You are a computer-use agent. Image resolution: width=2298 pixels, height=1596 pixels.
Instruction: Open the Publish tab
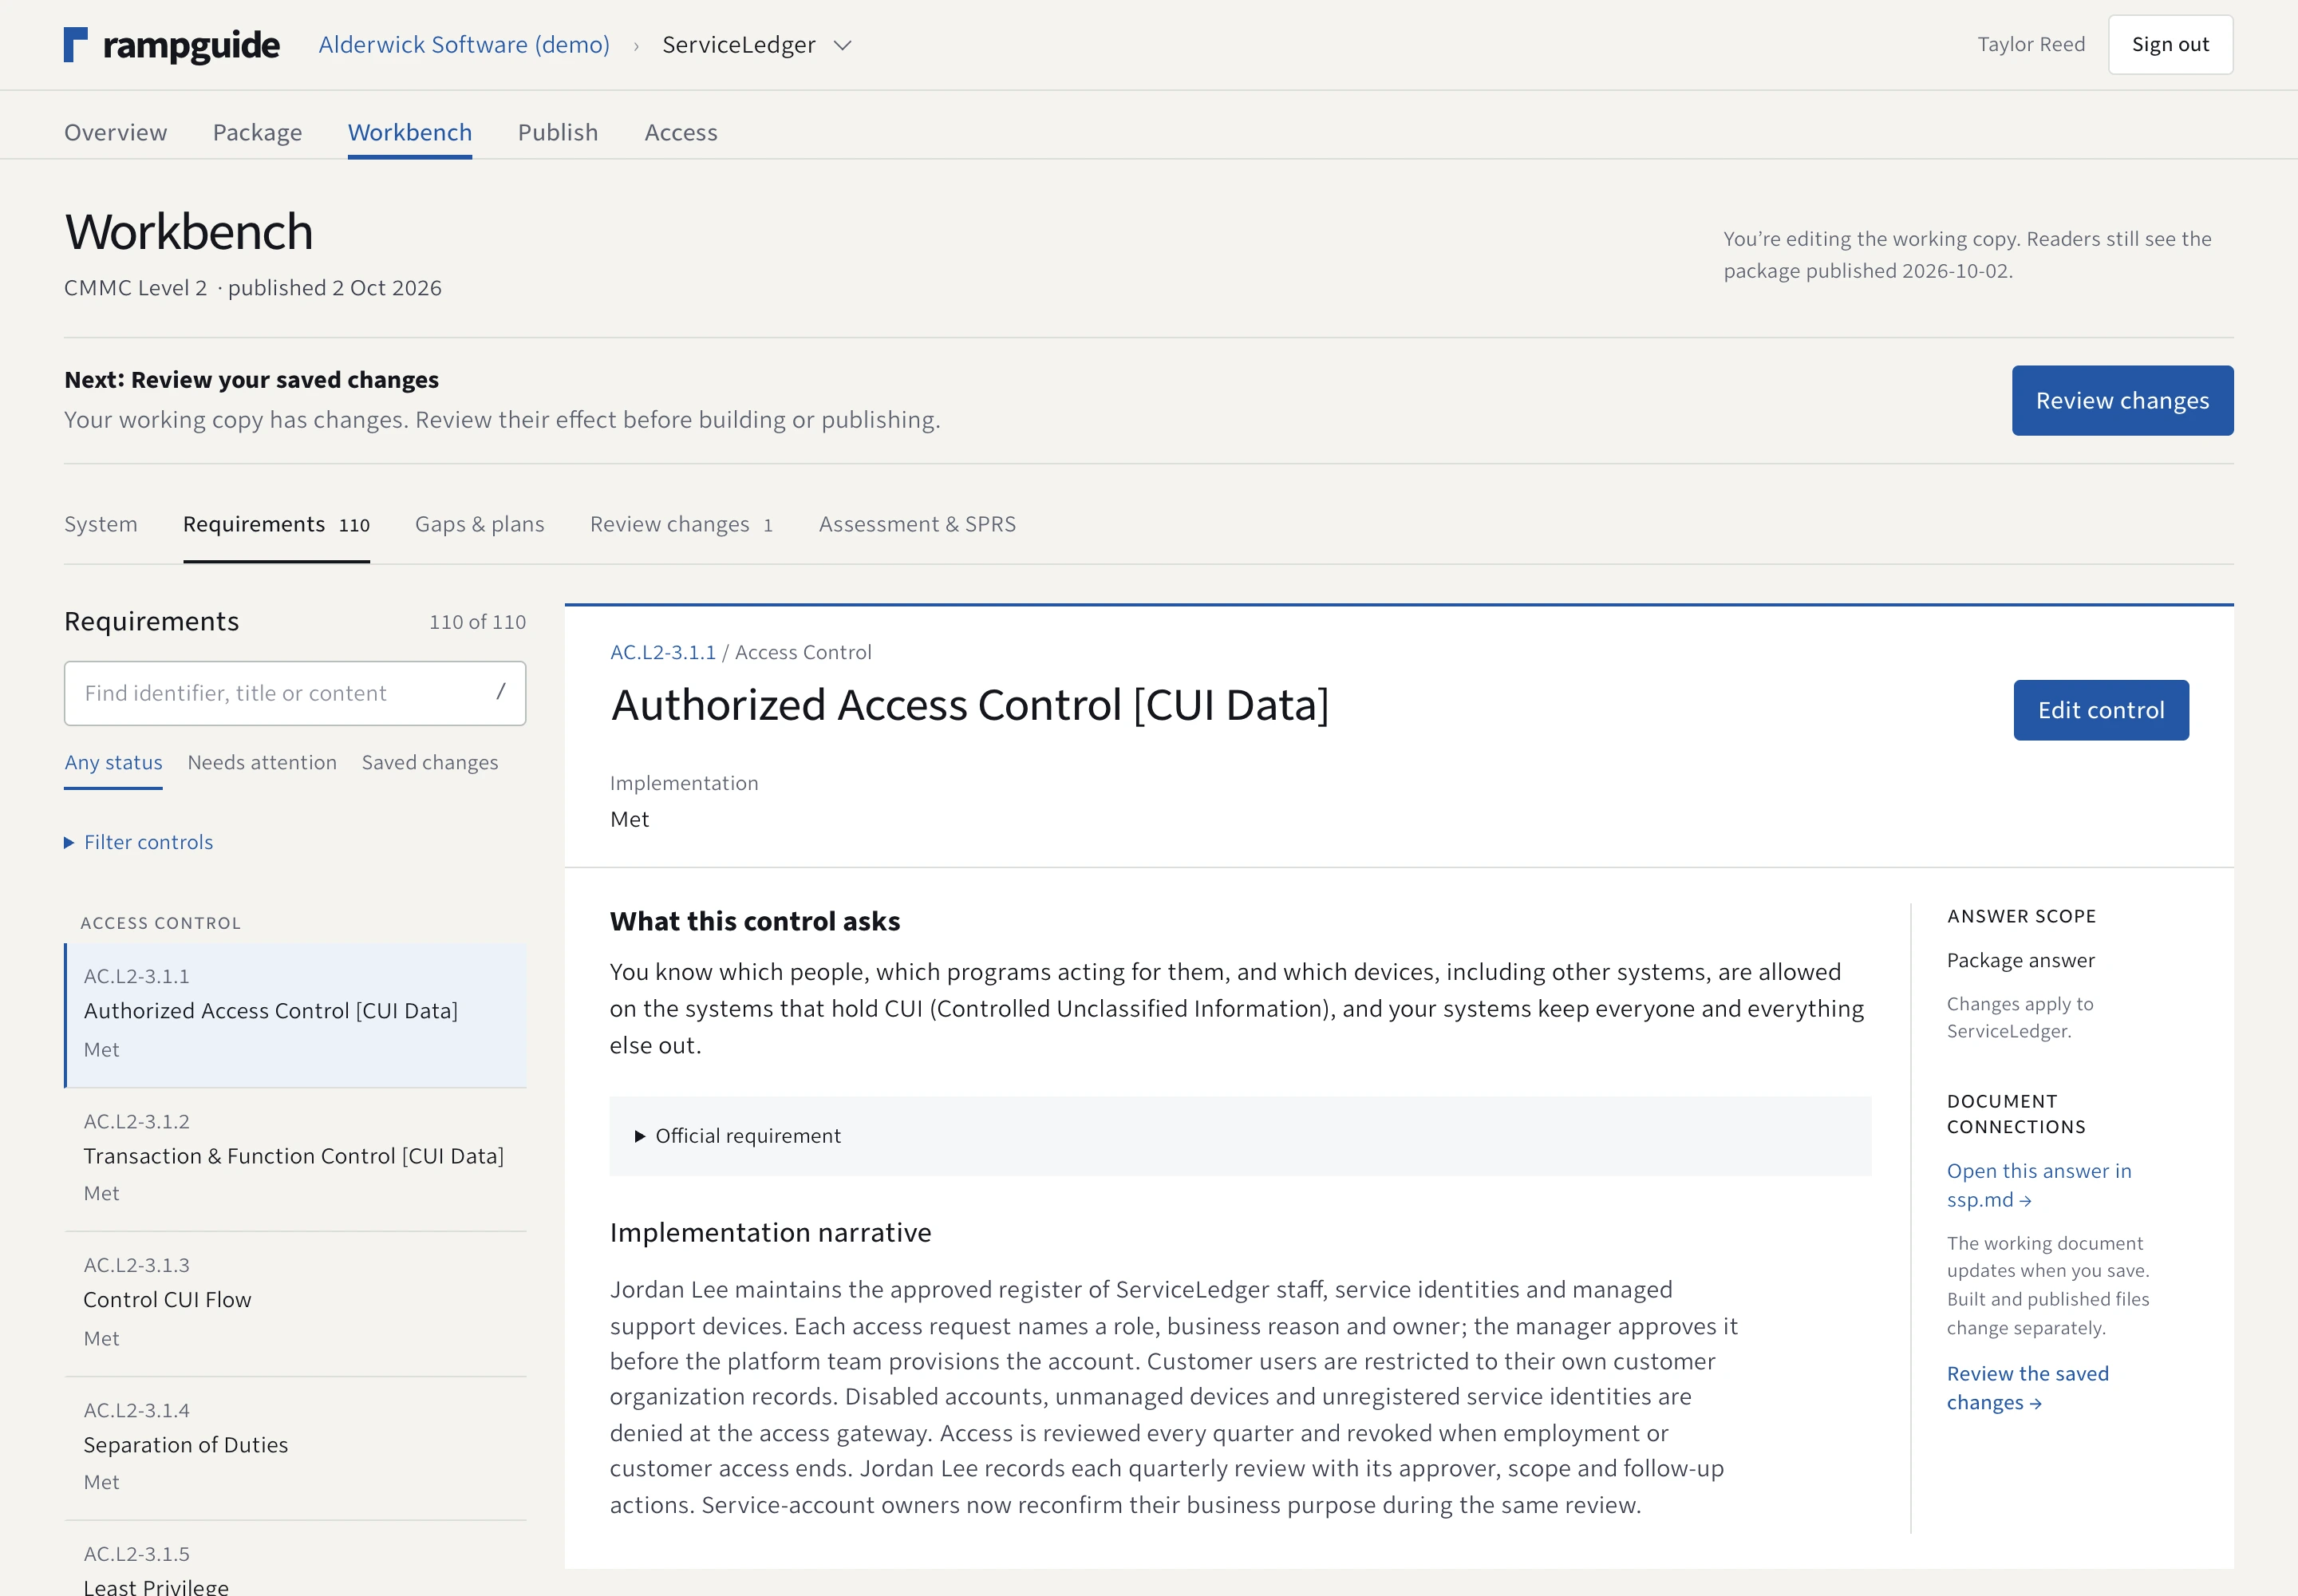point(558,132)
